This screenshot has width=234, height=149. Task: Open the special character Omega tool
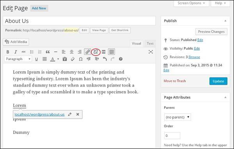click(x=81, y=59)
